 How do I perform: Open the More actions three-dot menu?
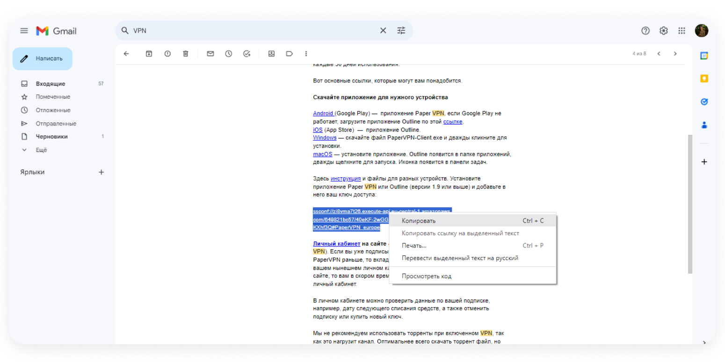[x=306, y=54]
